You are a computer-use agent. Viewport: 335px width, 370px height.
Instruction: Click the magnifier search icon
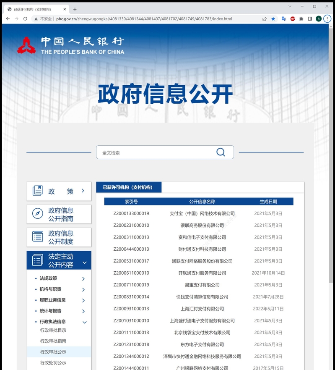tap(221, 152)
